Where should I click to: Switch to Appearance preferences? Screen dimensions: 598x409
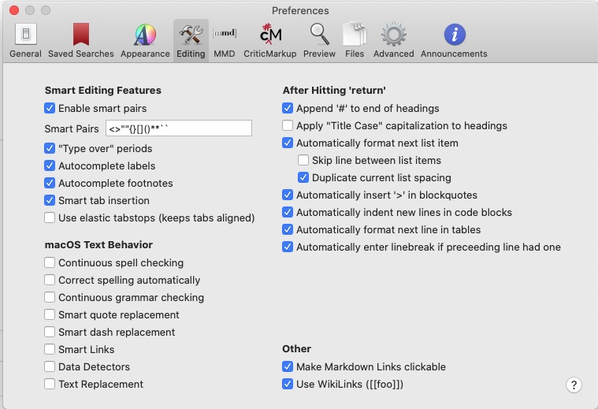[145, 40]
